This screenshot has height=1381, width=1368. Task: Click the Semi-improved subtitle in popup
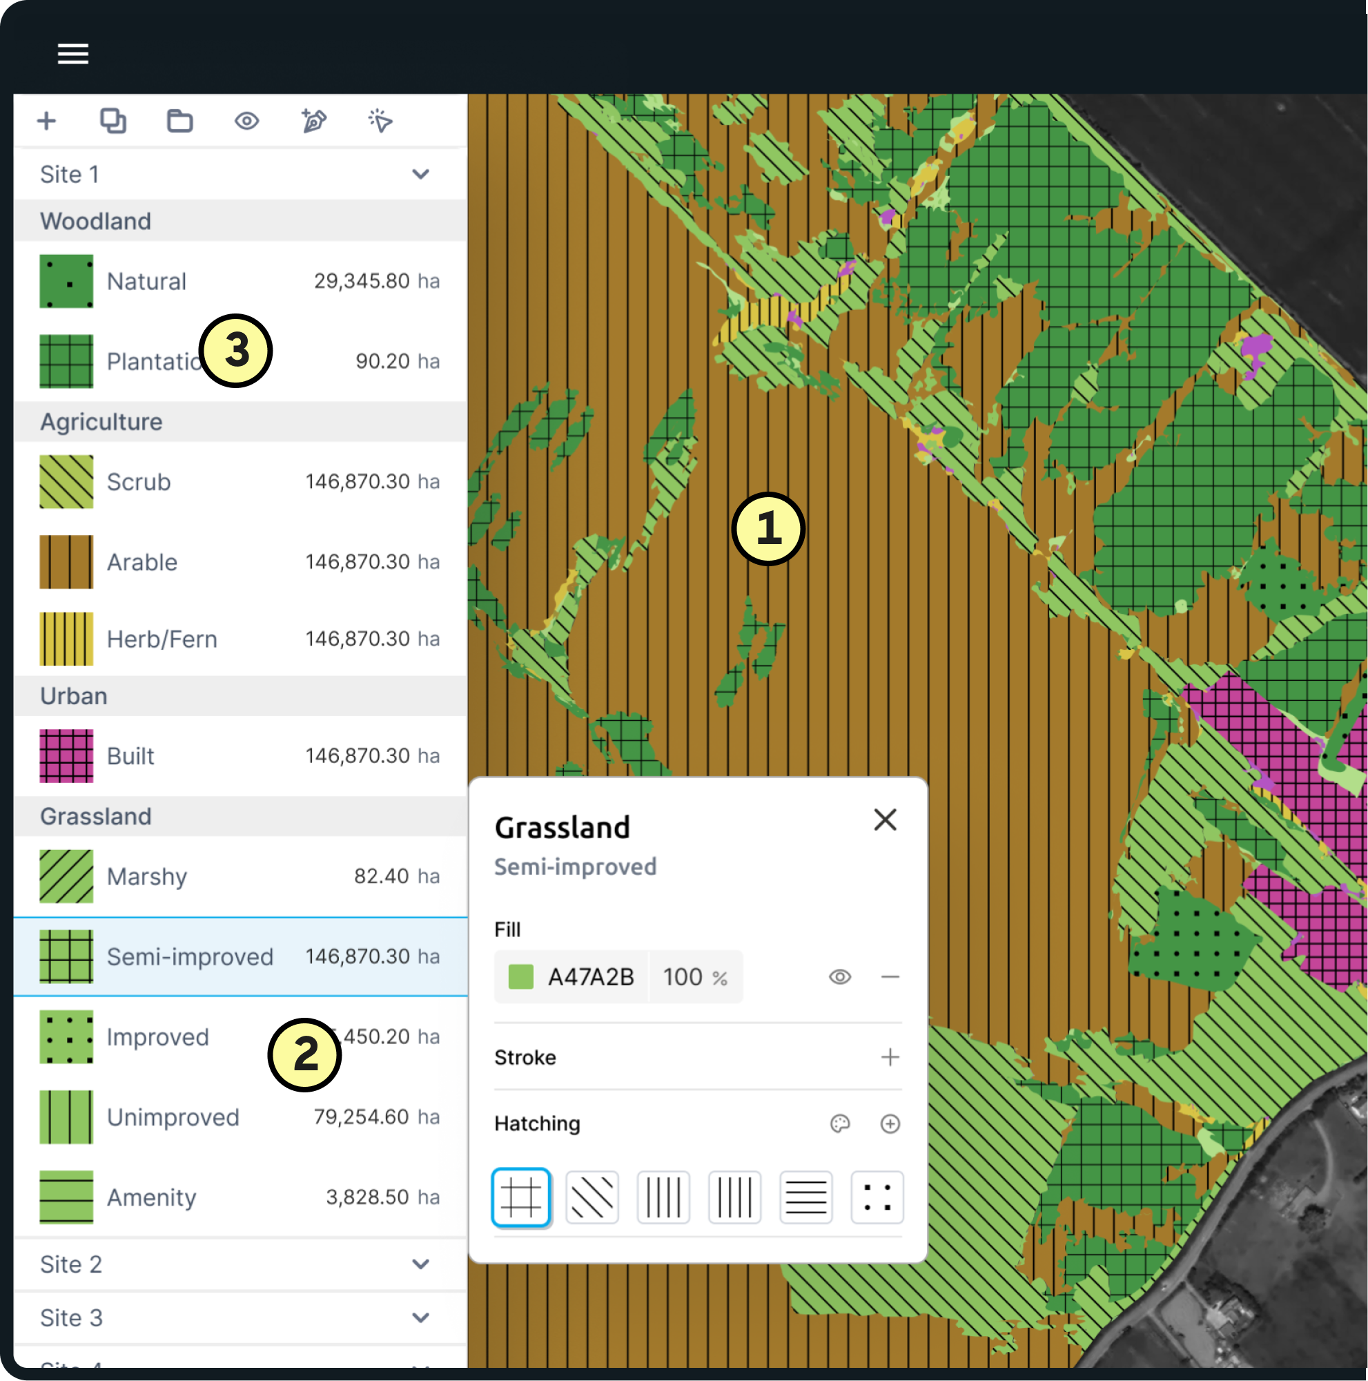point(575,867)
